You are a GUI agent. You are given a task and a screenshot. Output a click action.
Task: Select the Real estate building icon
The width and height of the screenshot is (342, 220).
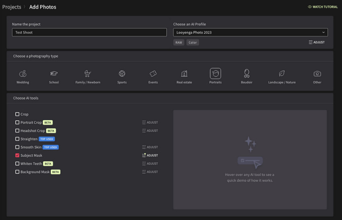tap(184, 74)
